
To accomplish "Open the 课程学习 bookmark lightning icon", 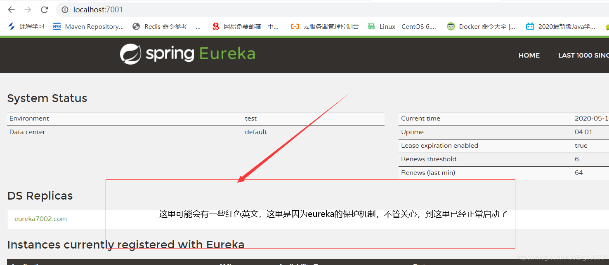I will (x=12, y=26).
